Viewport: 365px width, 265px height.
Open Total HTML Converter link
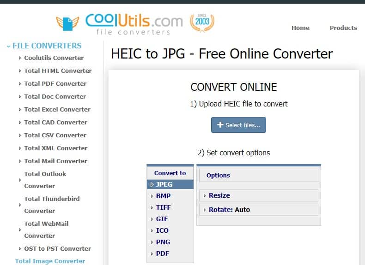pos(58,71)
